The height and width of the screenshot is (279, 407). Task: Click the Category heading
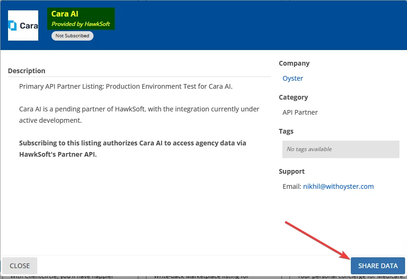tap(293, 97)
